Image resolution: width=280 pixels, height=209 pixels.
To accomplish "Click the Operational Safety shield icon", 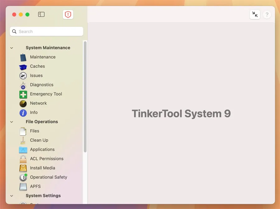I will tap(23, 177).
